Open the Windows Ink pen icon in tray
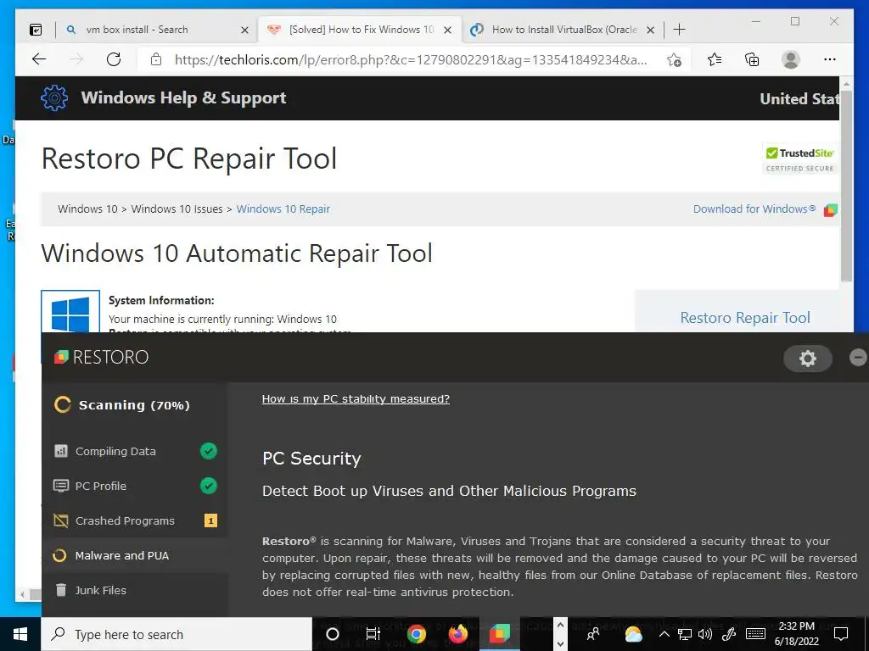Screen dimensions: 869x651 point(729,634)
